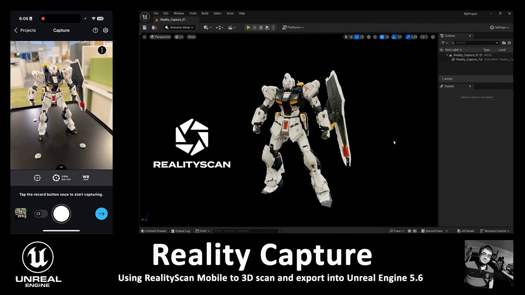This screenshot has height=295, width=525.
Task: Click into the Outliner search field
Action: coord(475,43)
